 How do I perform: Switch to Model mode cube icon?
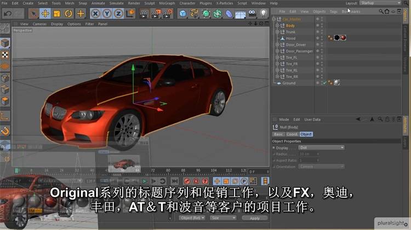[5, 43]
